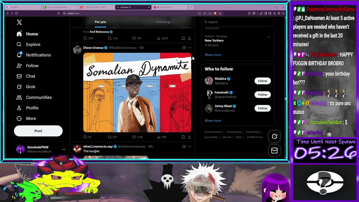Open Chat in the X sidebar
The image size is (359, 202).
click(26, 76)
